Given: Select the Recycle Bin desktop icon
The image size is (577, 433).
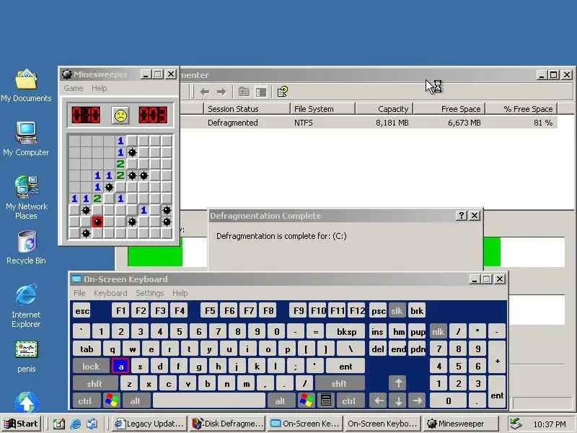Looking at the screenshot, I should coord(26,248).
